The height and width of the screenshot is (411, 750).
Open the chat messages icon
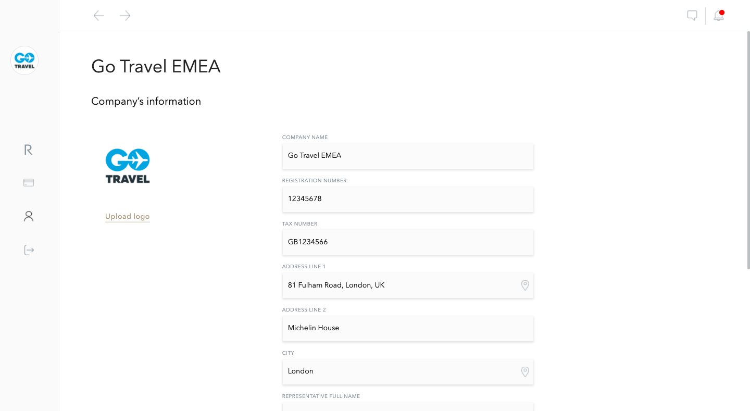[x=692, y=16]
